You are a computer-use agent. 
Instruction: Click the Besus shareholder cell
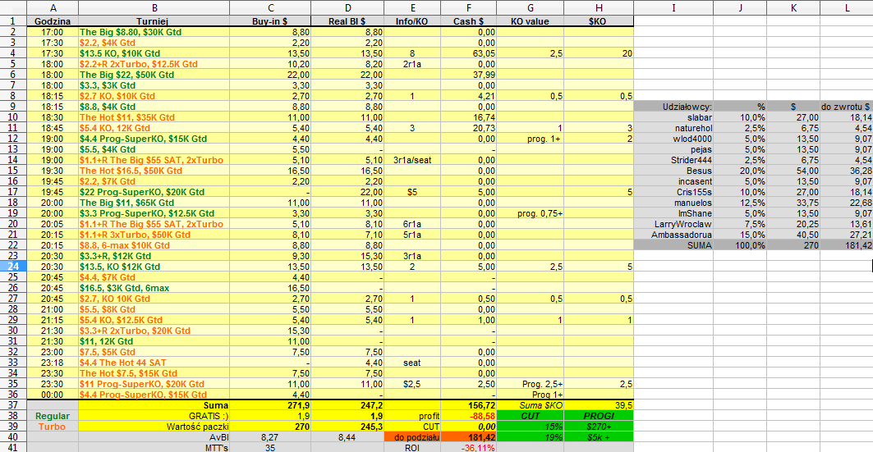(673, 171)
